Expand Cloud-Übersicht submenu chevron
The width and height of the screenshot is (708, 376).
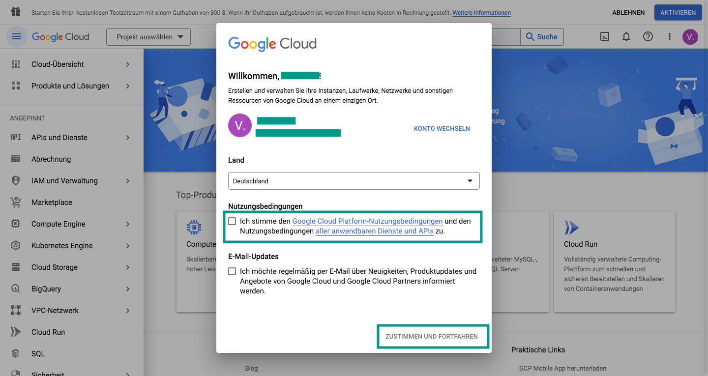click(x=128, y=64)
